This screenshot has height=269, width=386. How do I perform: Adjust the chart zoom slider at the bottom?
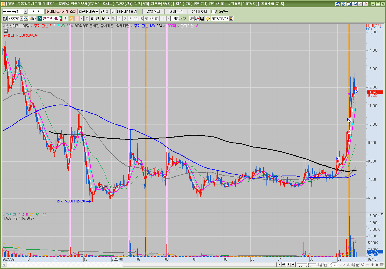click(308, 265)
